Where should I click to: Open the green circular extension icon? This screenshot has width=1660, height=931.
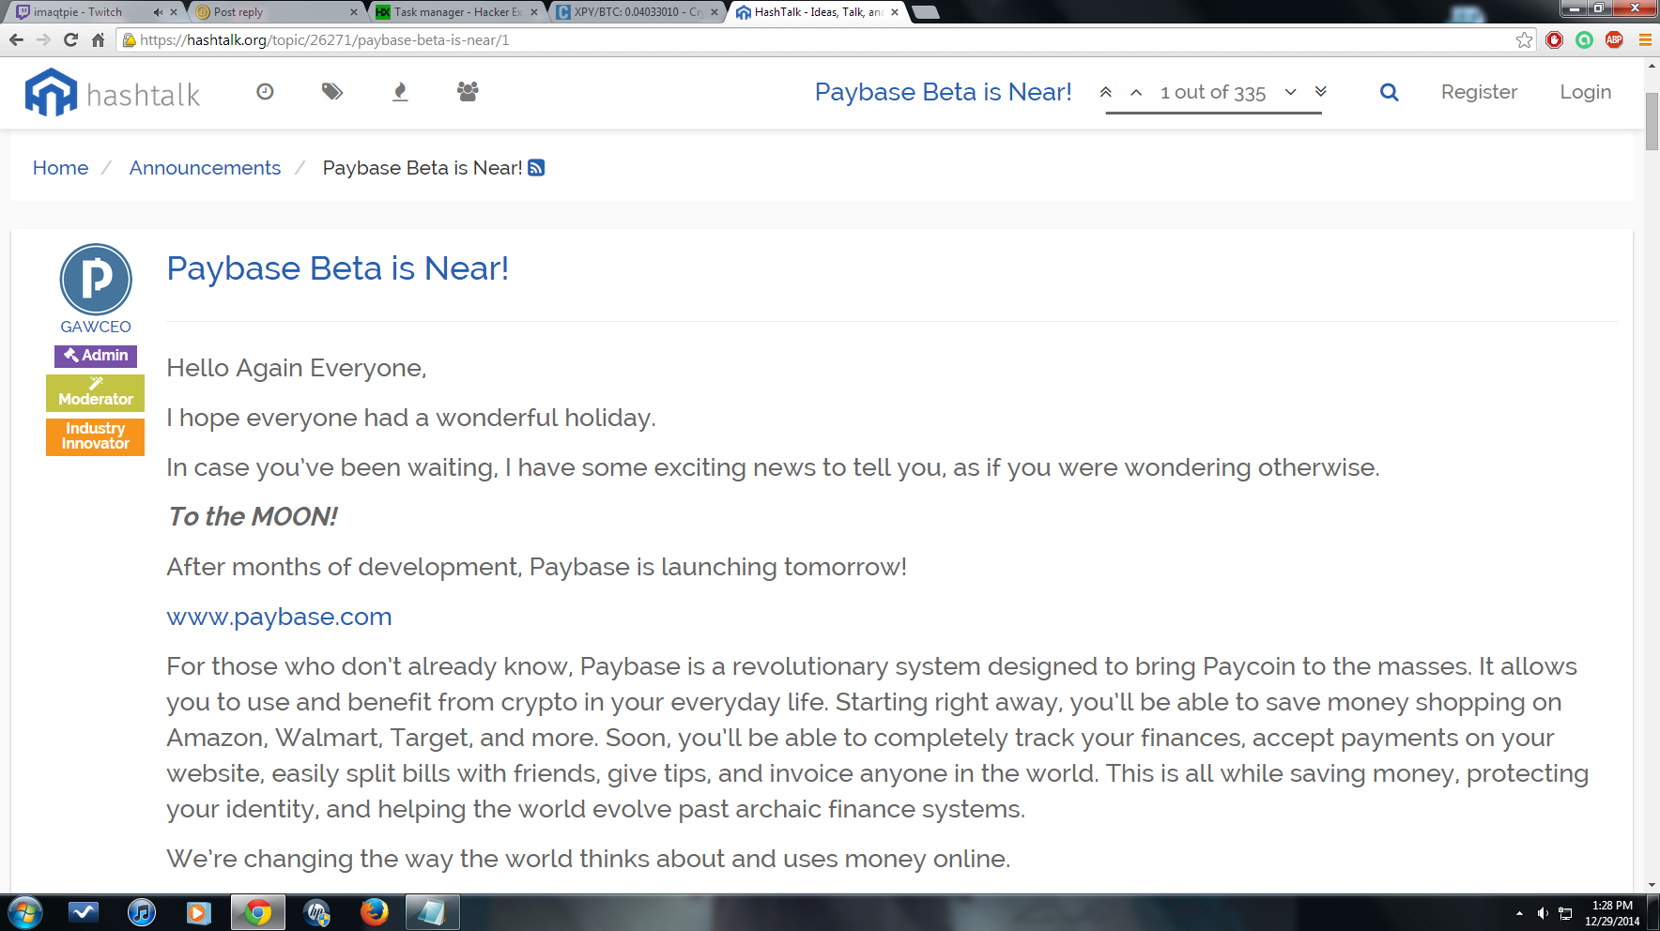tap(1585, 39)
